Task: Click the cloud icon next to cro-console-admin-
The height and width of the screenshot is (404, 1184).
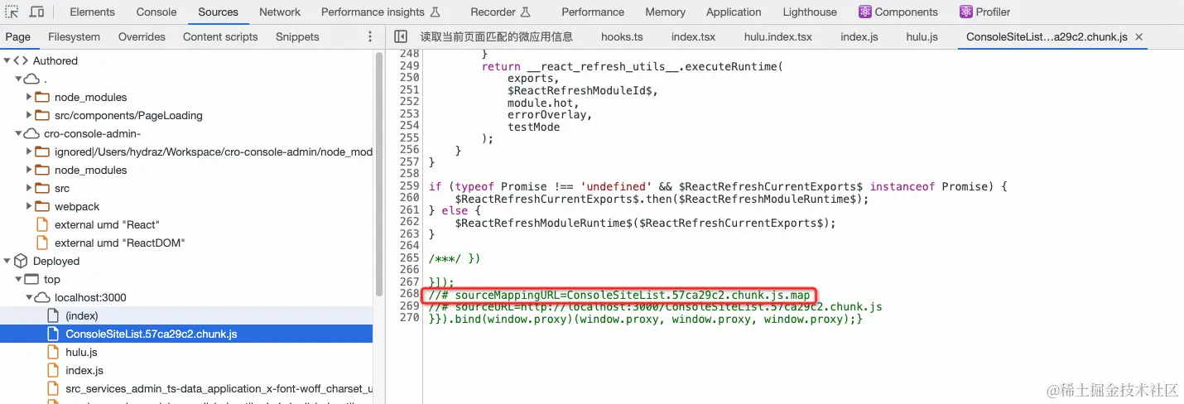Action: (x=32, y=133)
